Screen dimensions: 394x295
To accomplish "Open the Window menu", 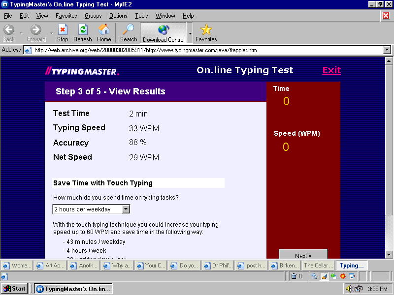I will [x=165, y=16].
